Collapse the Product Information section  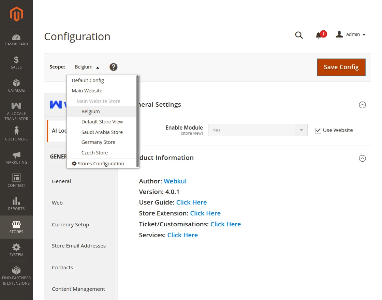363,158
